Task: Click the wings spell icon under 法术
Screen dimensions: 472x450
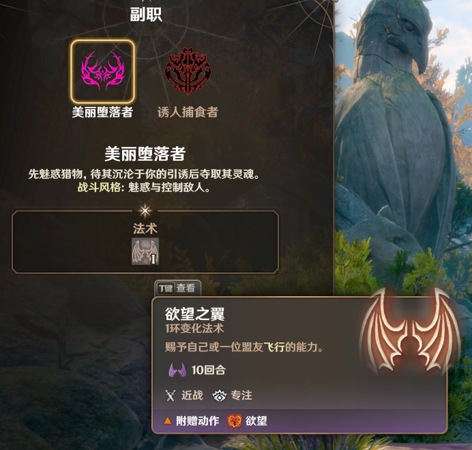Action: point(145,251)
